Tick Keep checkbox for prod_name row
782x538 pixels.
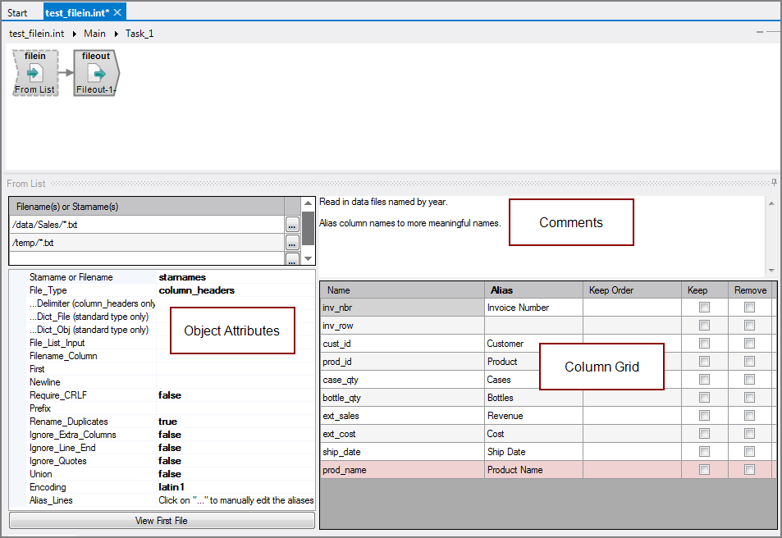click(703, 470)
